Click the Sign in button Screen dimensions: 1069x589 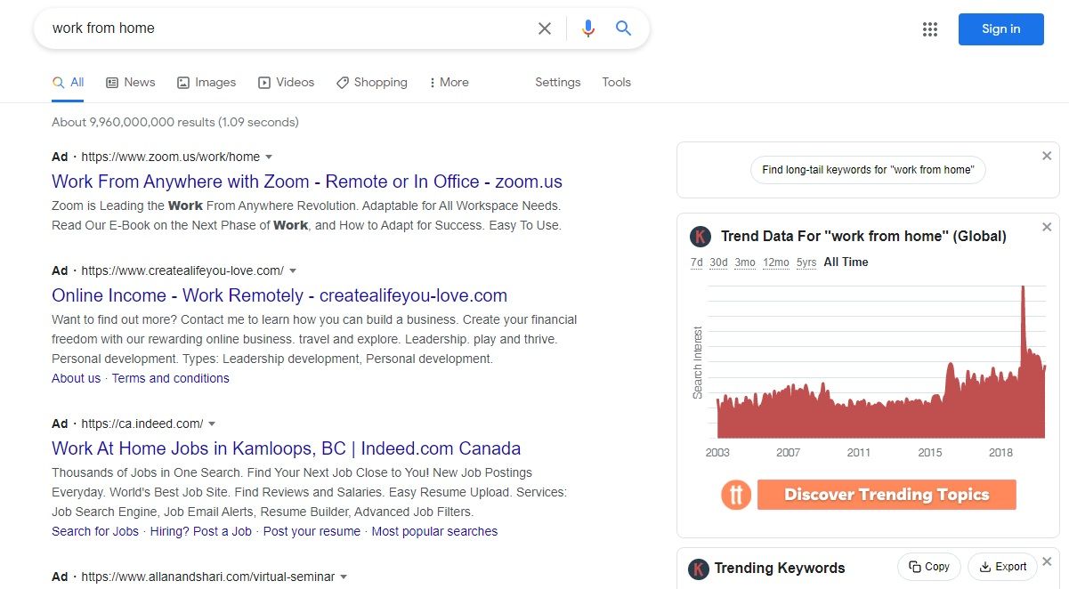(x=1000, y=28)
